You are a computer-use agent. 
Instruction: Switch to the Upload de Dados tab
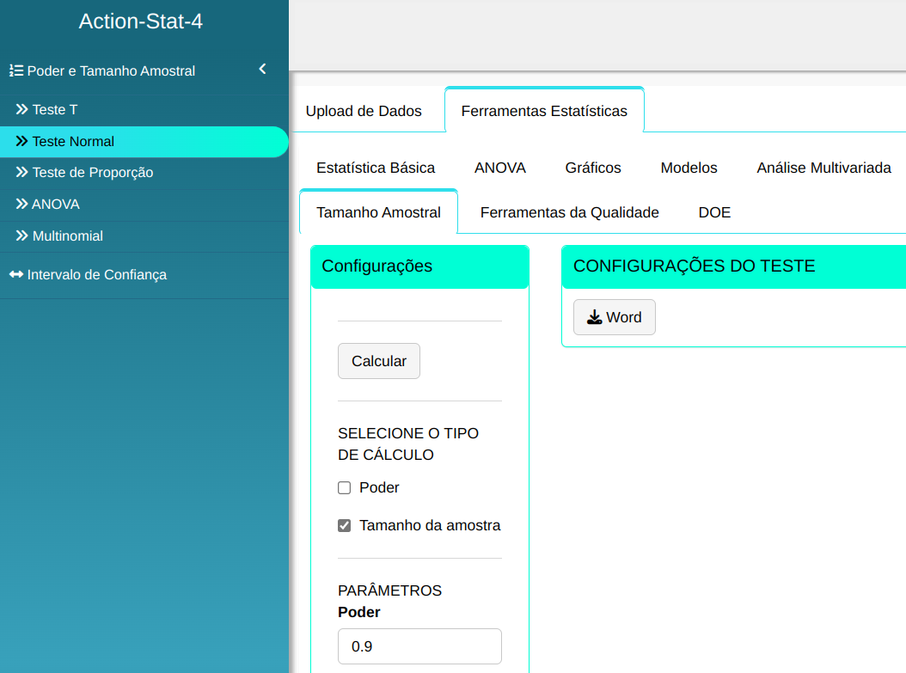(364, 111)
